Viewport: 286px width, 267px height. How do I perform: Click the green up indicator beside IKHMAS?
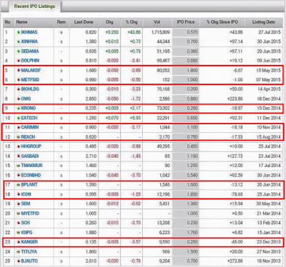(x=19, y=32)
